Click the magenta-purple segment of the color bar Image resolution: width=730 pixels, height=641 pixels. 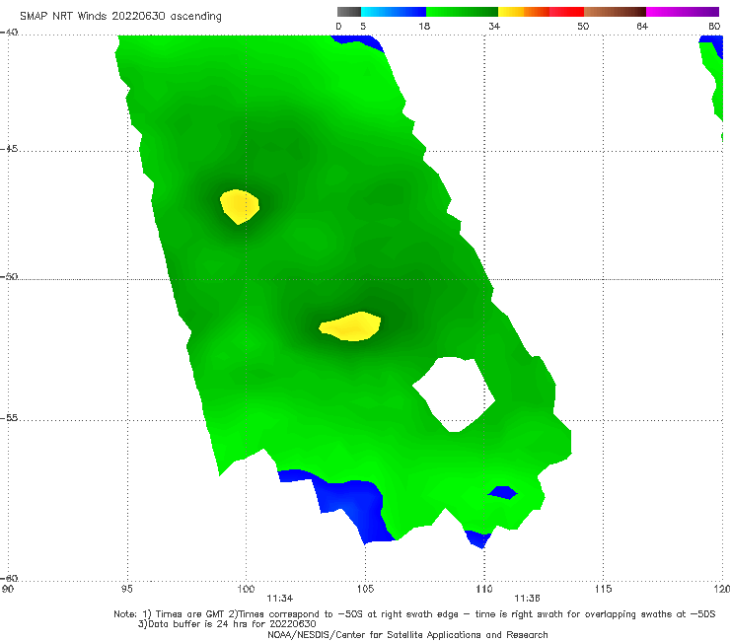683,12
